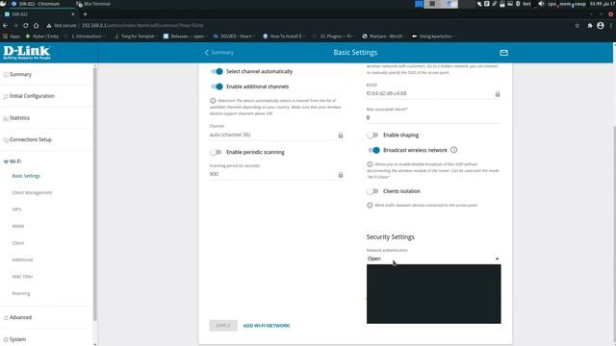This screenshot has width=616, height=346.
Task: Open the Manjaro applications menu icon
Action: [x=3, y=4]
